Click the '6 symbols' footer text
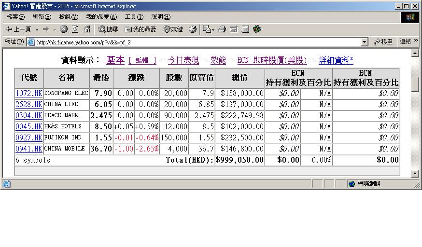Viewport: 422px width, 247px height. (x=33, y=160)
